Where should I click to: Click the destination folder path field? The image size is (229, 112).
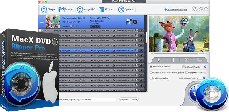pos(89,100)
